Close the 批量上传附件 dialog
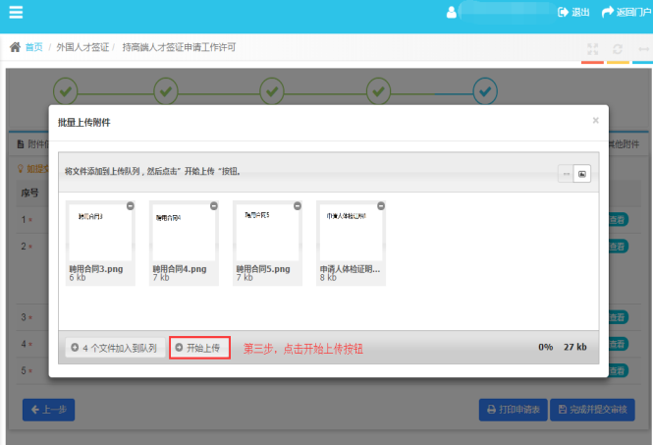 coord(595,120)
